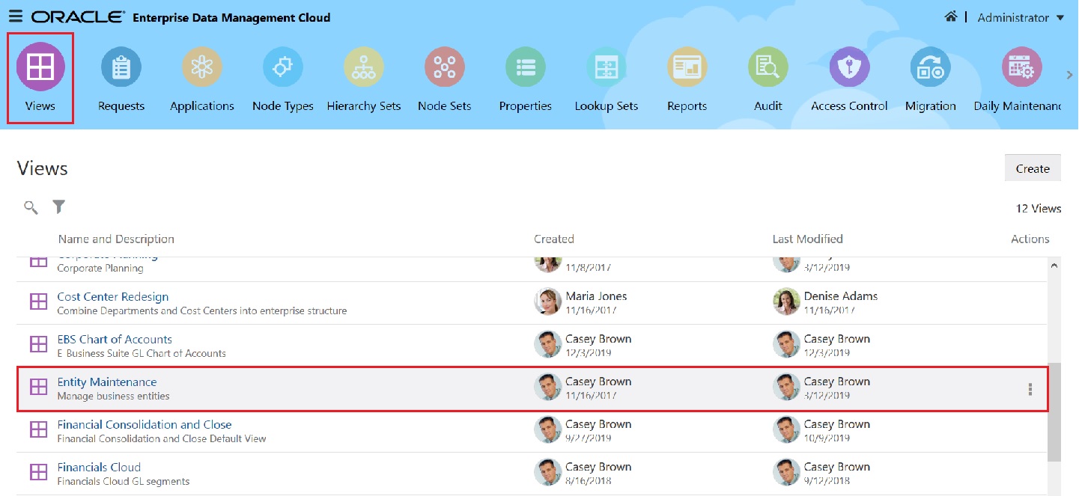
Task: Click the grid icon beside Entity Maintenance
Action: coord(38,388)
